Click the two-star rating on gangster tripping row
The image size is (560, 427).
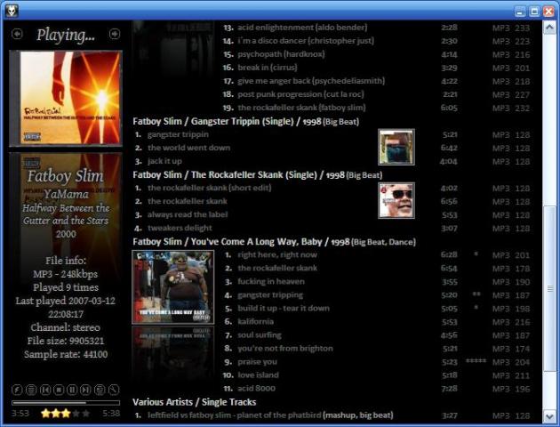476,294
